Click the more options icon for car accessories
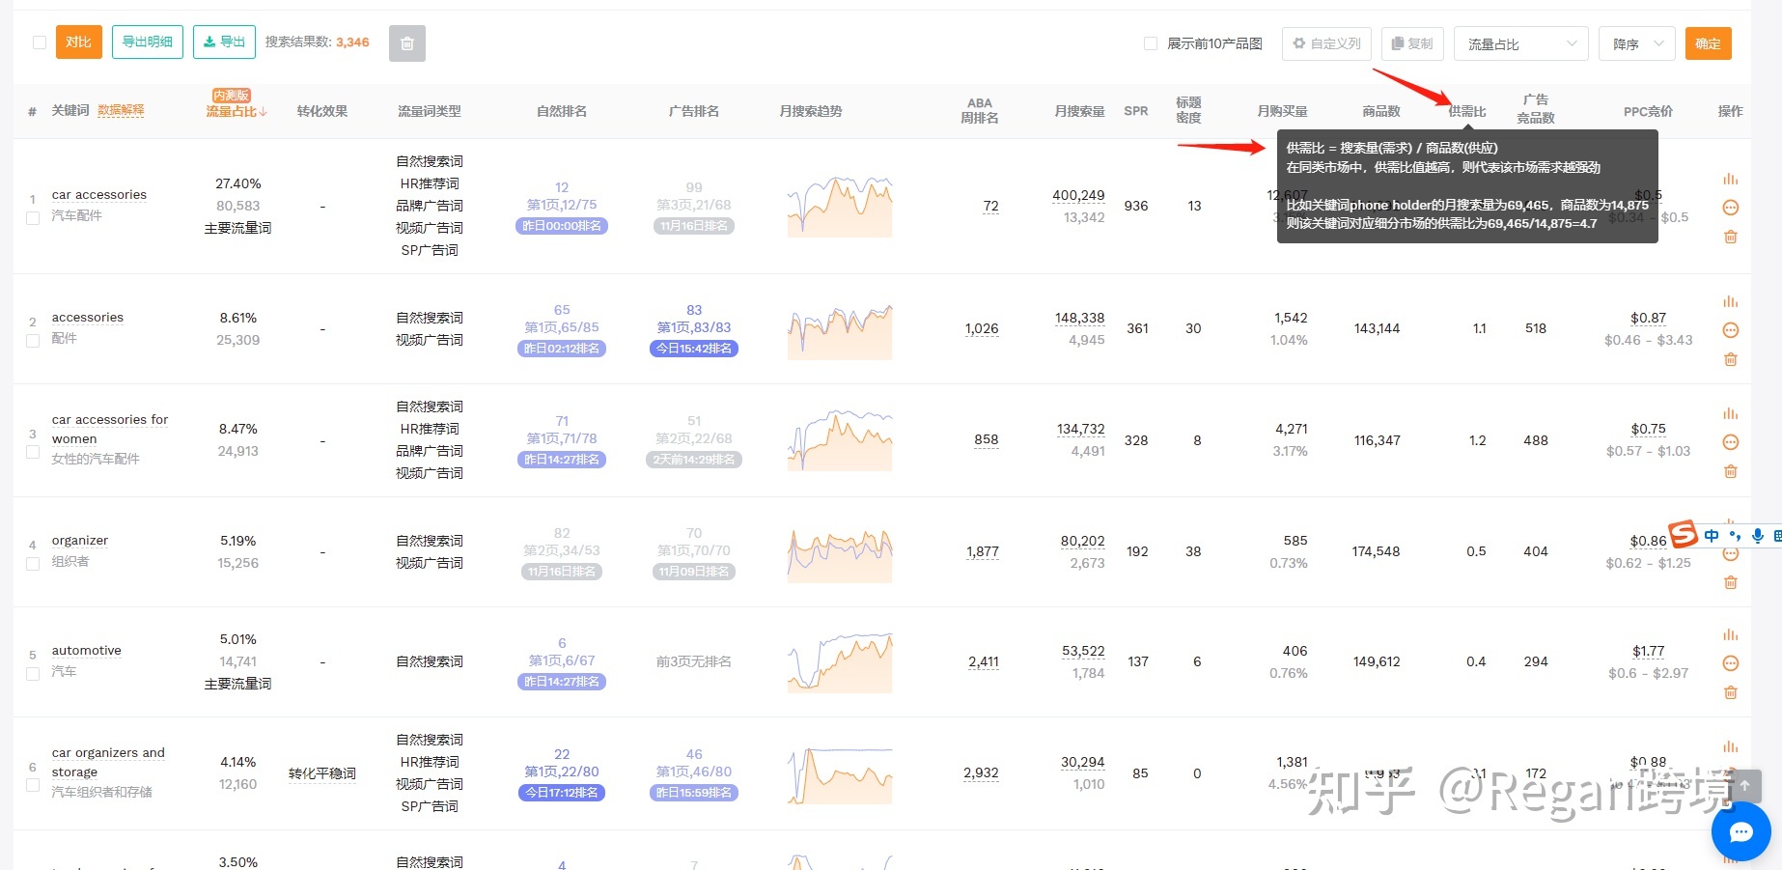Screen dimensions: 1782x870 (x=1730, y=208)
